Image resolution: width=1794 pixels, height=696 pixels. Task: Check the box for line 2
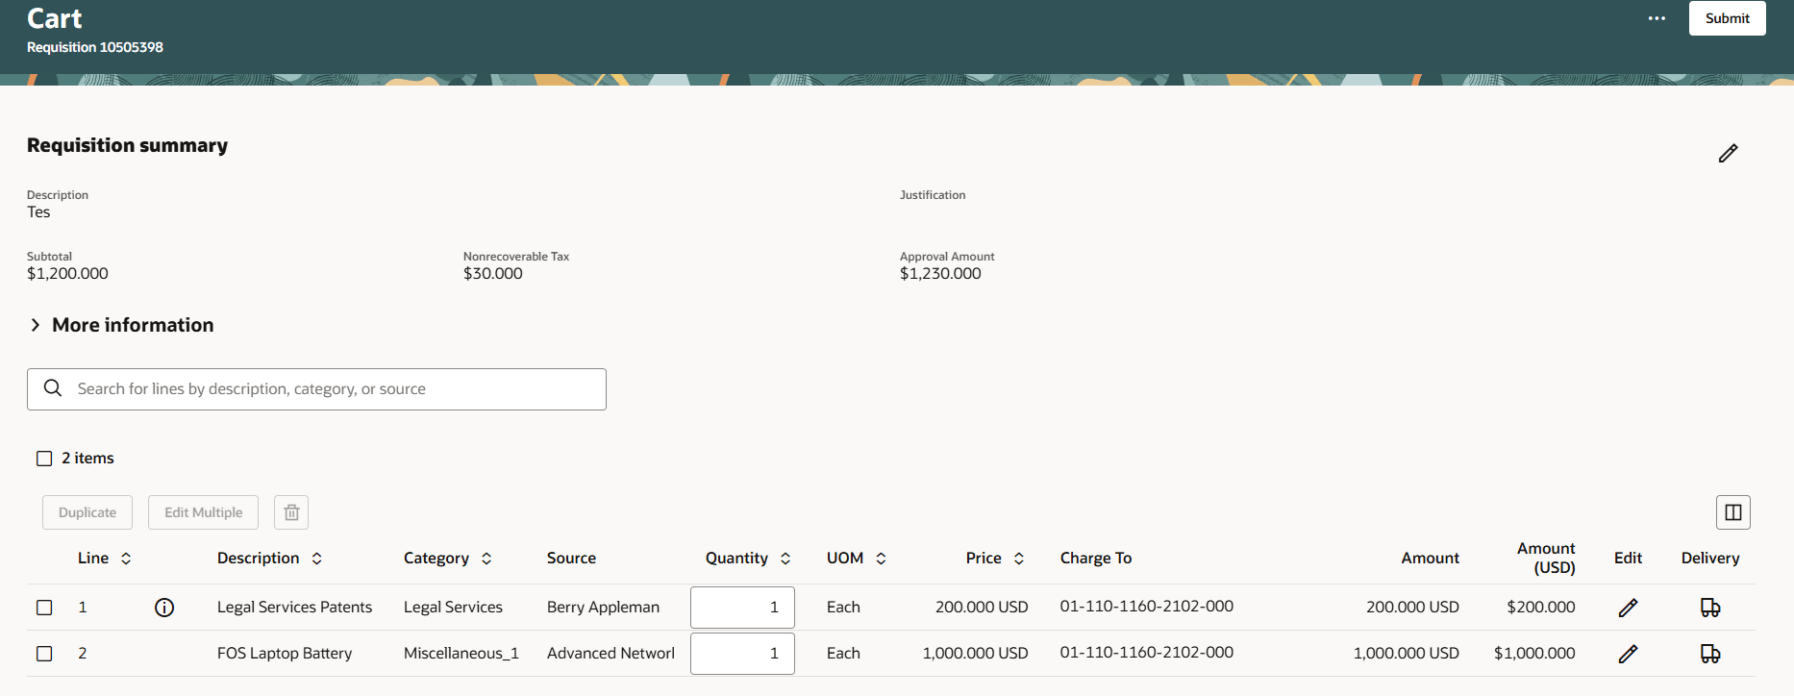click(x=44, y=654)
